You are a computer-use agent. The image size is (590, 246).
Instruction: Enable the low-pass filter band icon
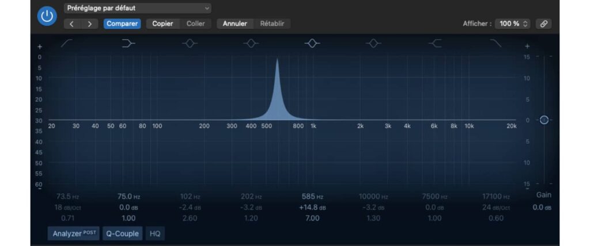[x=496, y=44]
